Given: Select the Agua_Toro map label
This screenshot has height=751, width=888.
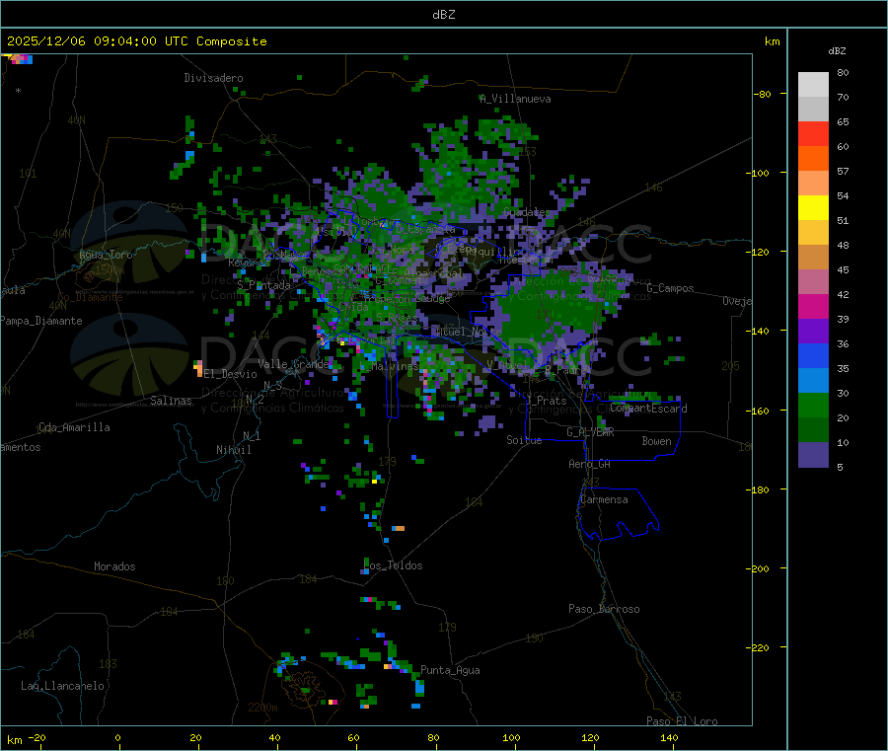Looking at the screenshot, I should [x=106, y=255].
